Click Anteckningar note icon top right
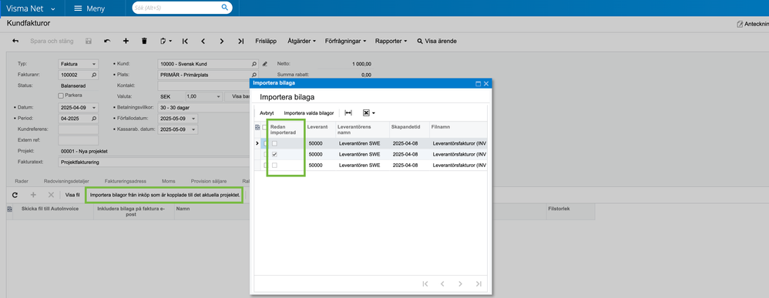Screen dimensions: 769x298 tap(740, 24)
